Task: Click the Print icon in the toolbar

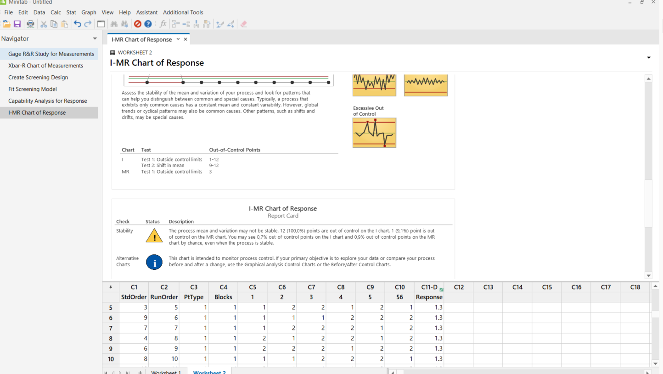Action: pos(30,24)
